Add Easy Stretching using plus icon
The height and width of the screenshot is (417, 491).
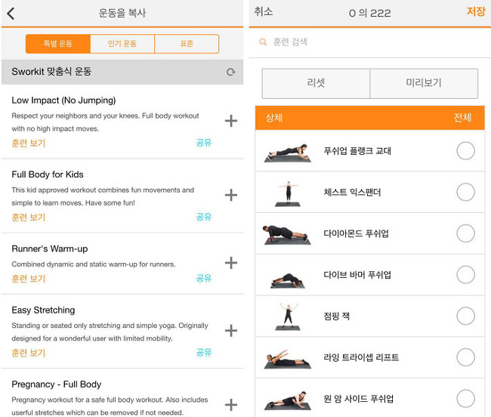(x=231, y=330)
